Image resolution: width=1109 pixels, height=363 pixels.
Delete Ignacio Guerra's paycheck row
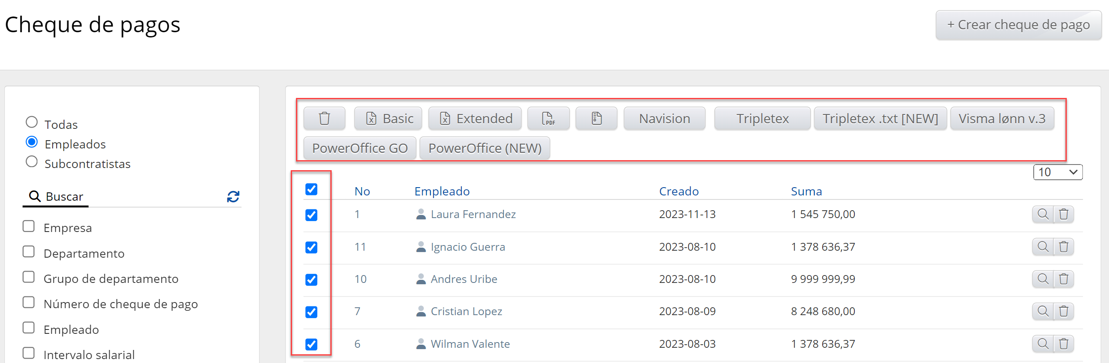1064,247
